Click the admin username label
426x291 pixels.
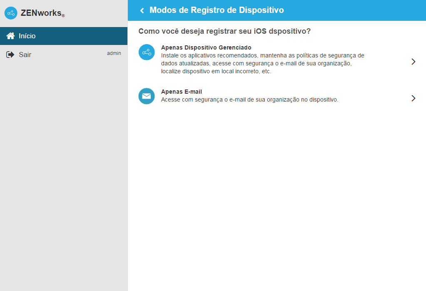(x=114, y=53)
